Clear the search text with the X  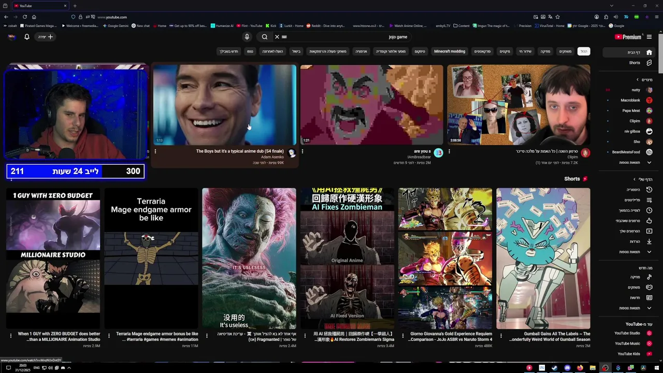pos(277,37)
